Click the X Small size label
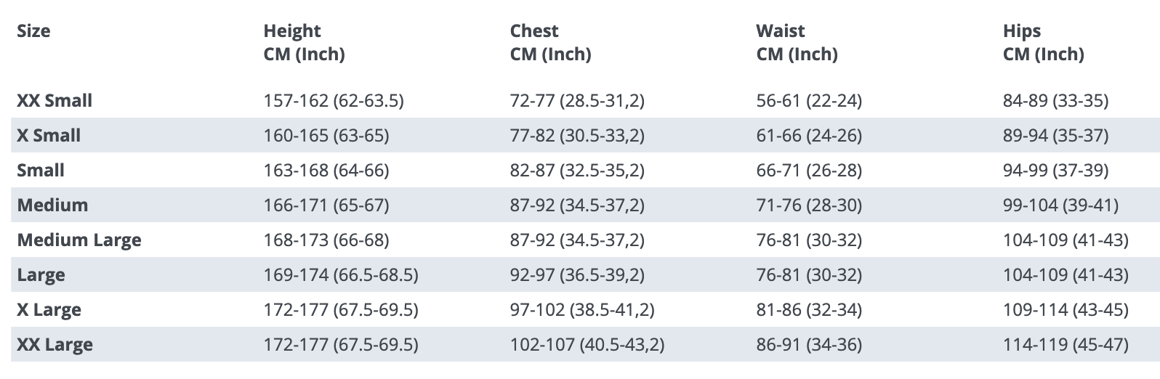Screen dimensions: 1160x379 [49, 135]
